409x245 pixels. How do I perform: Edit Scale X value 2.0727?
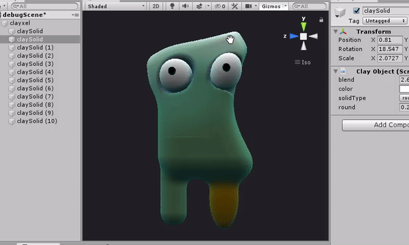pos(390,59)
